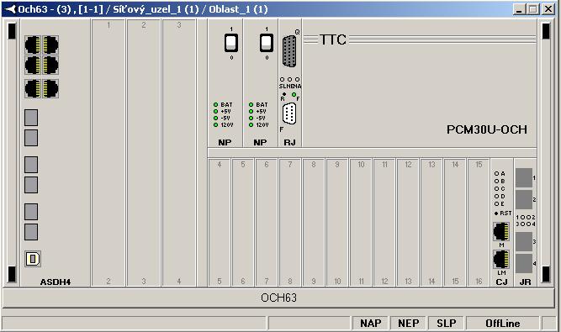Toggle the power switch on first NP card
The height and width of the screenshot is (332, 561).
click(231, 43)
